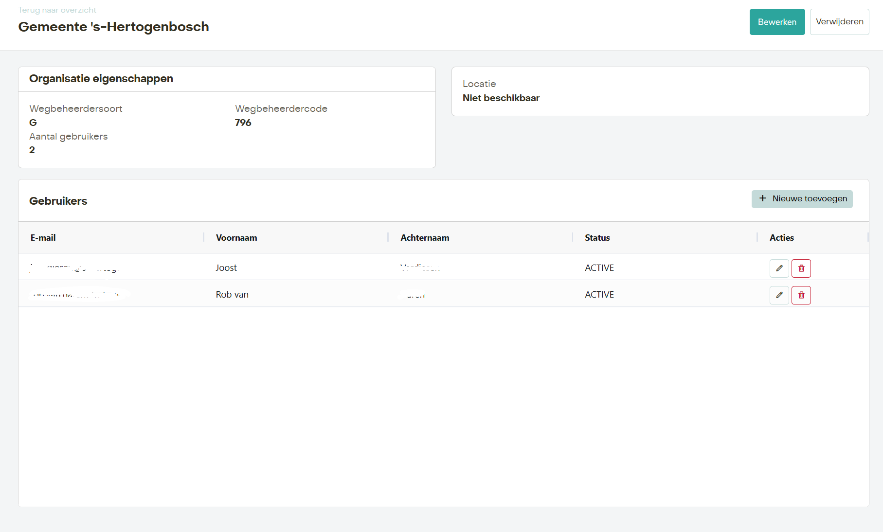883x532 pixels.
Task: Sort by the E-mail column header
Action: click(x=43, y=237)
